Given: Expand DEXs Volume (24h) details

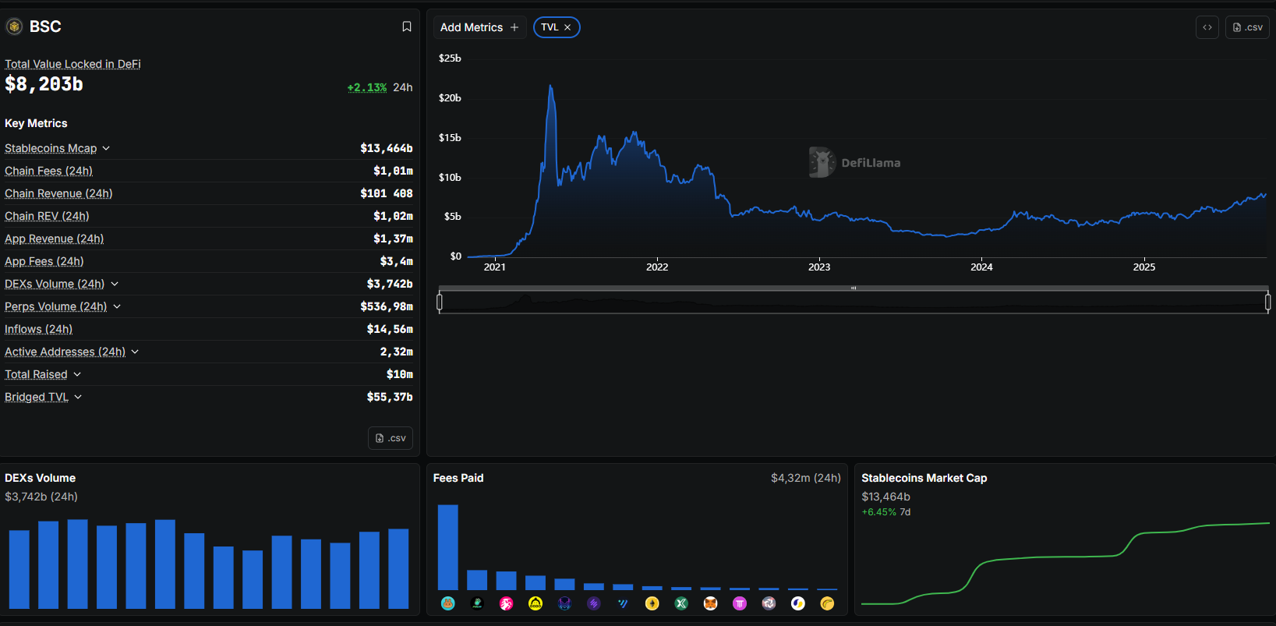Looking at the screenshot, I should click(115, 284).
